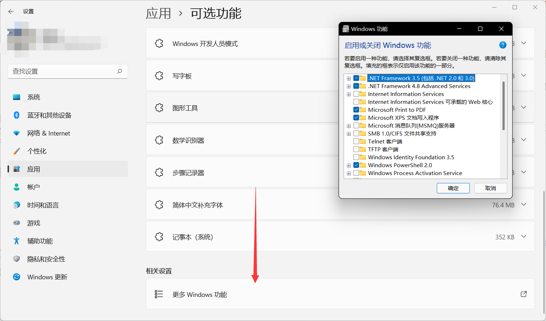Viewport: 546px width, 321px height.
Task: Expand Internet Information Services tree node
Action: 349,94
